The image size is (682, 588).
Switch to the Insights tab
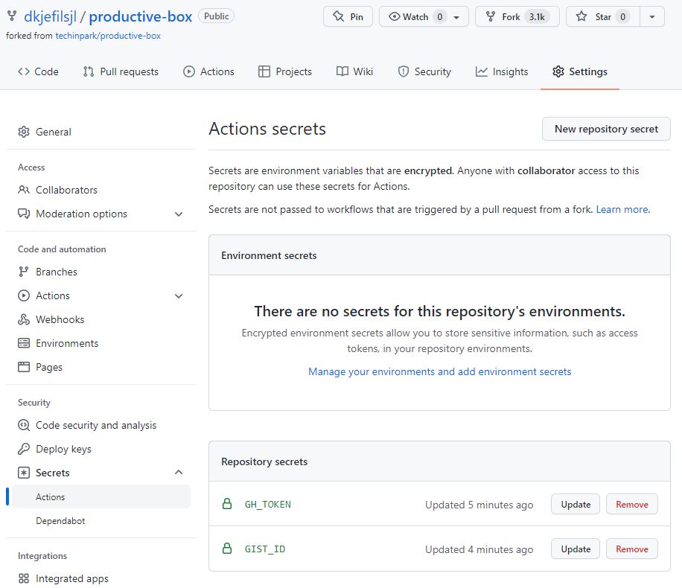502,71
